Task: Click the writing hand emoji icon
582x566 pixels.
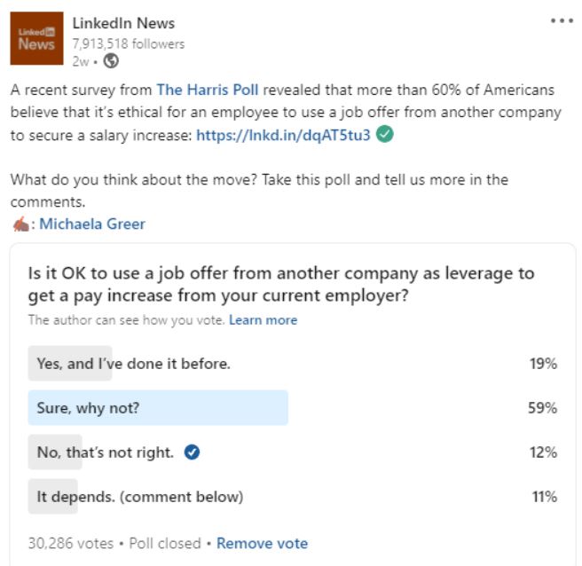Action: coord(20,224)
